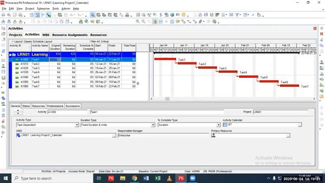Click the first import/export icon in second toolbar row
Screen dimensions: 325x183
pos(3,21)
